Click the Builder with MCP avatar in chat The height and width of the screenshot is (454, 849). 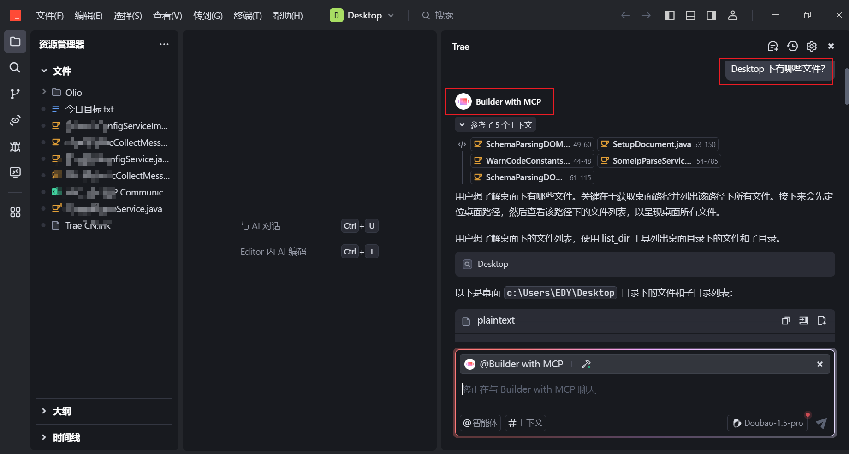pyautogui.click(x=463, y=102)
